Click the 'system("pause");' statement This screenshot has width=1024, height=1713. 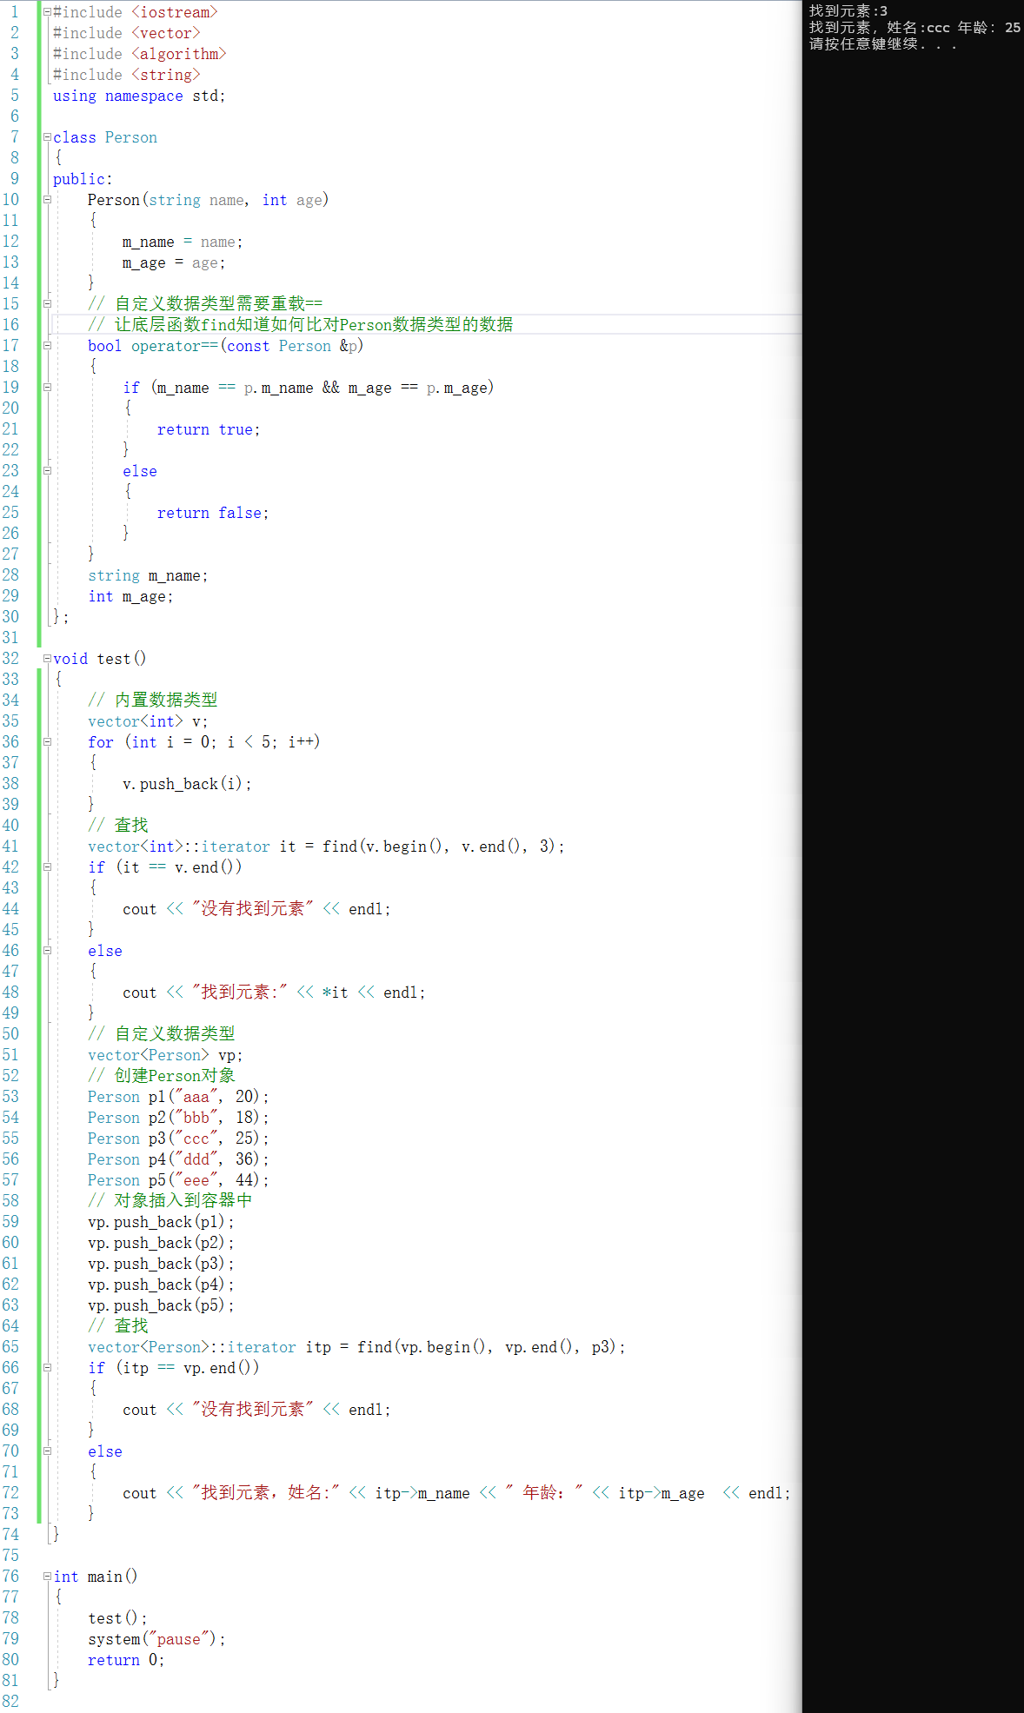156,1639
